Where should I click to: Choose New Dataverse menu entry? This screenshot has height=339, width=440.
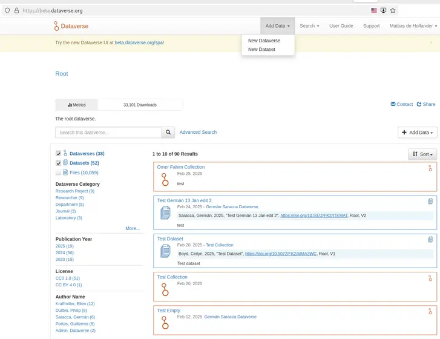point(264,41)
